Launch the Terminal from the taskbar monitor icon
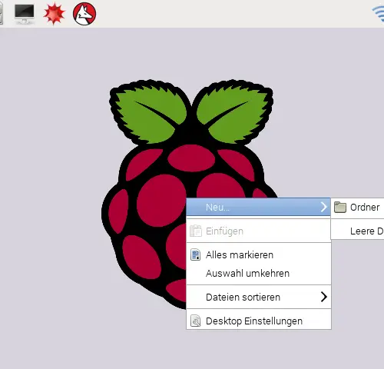 point(25,14)
